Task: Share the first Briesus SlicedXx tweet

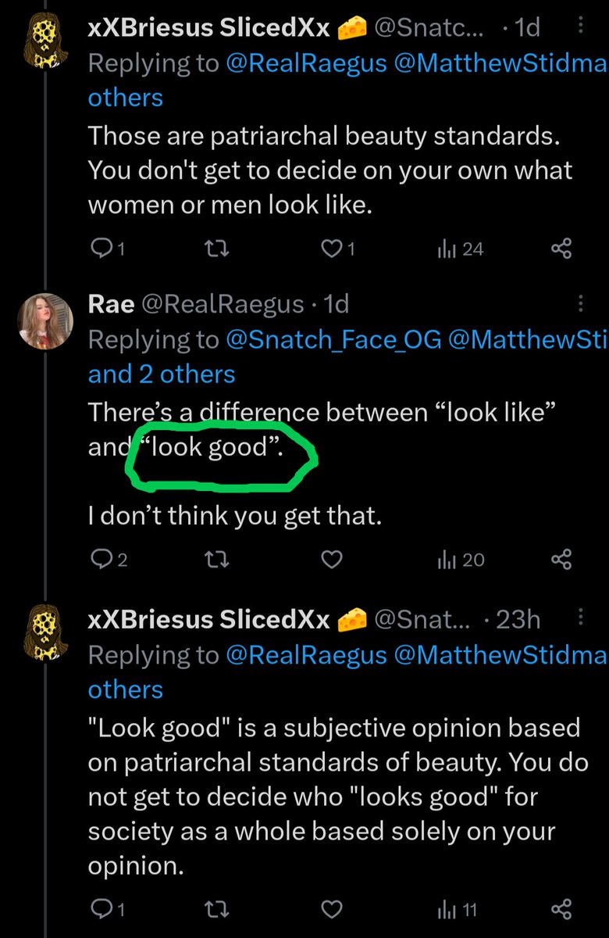Action: coord(561,249)
